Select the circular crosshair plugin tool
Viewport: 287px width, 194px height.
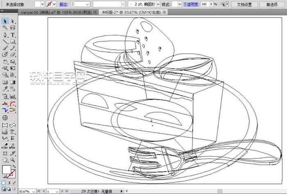5,118
